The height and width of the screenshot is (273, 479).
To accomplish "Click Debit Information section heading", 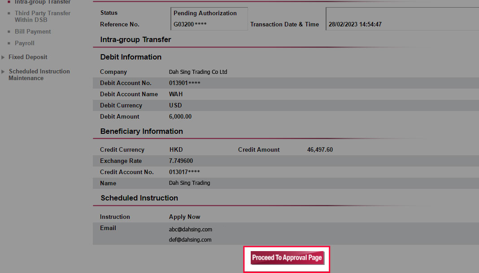I will click(x=131, y=57).
